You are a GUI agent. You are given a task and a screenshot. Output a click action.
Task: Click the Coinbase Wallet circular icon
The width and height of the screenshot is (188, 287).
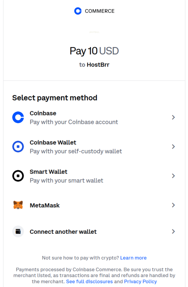tap(18, 147)
